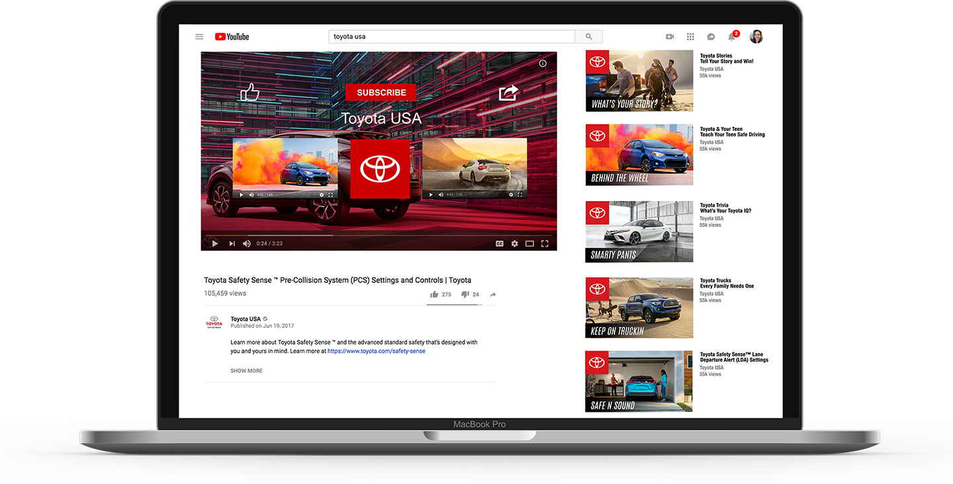Like the video with 275 likes
953x484 pixels.
(x=434, y=294)
